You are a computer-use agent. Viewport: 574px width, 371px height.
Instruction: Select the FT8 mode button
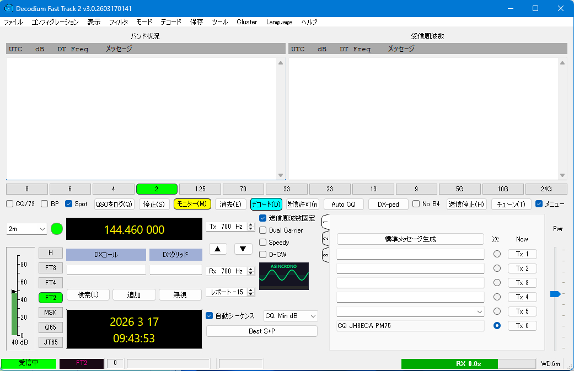click(51, 268)
